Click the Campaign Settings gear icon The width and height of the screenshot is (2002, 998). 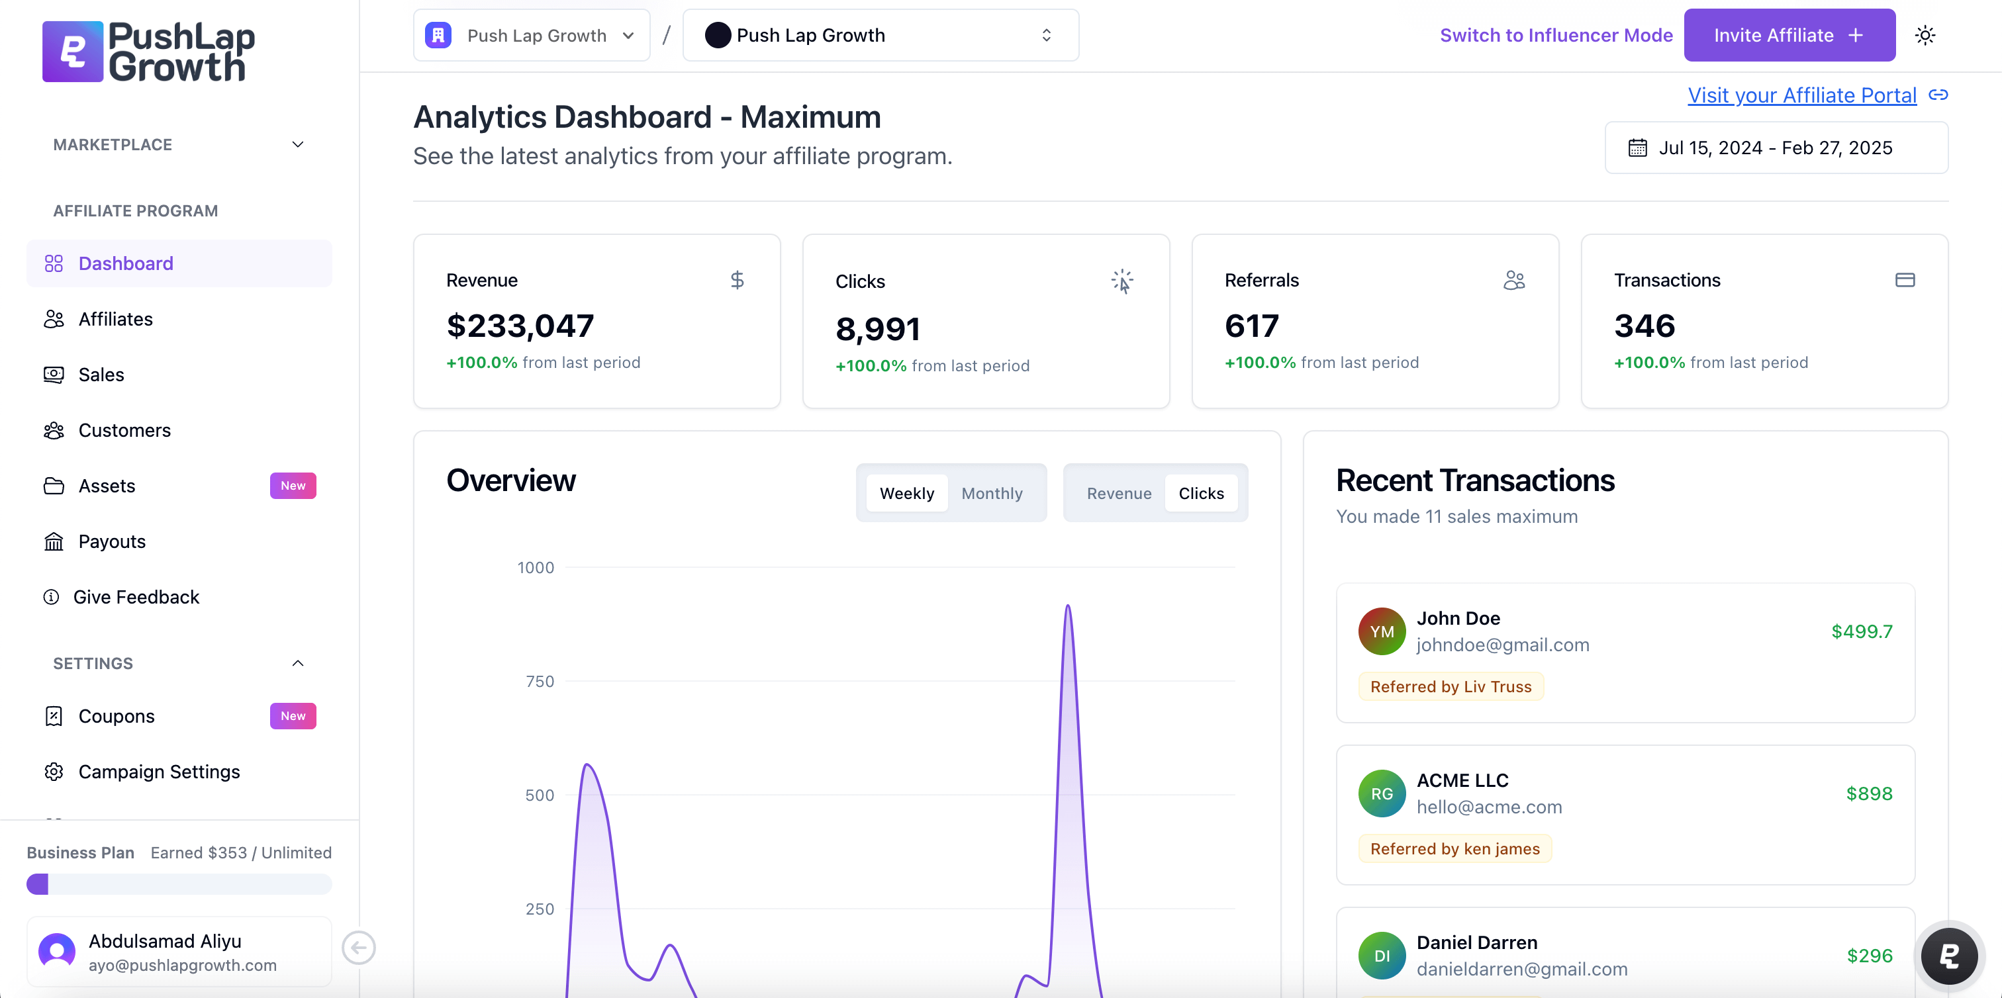click(x=54, y=771)
